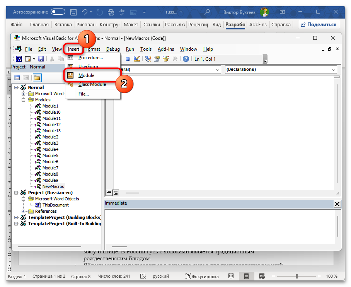Expand the References folder node
Viewport: 351px width, 287px height.
(23, 211)
